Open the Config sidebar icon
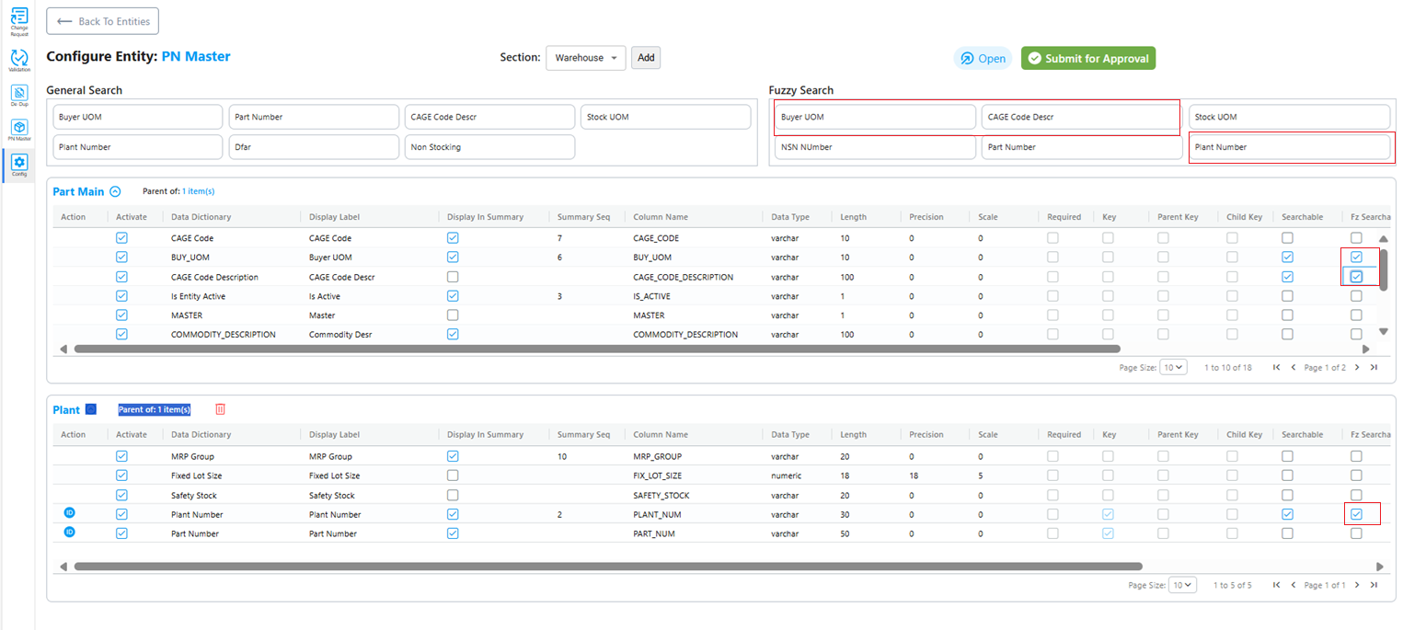Image resolution: width=1403 pixels, height=630 pixels. pyautogui.click(x=19, y=166)
